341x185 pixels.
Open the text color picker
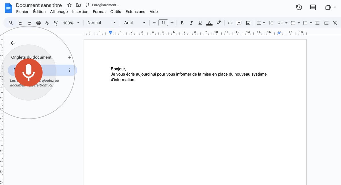pos(209,23)
